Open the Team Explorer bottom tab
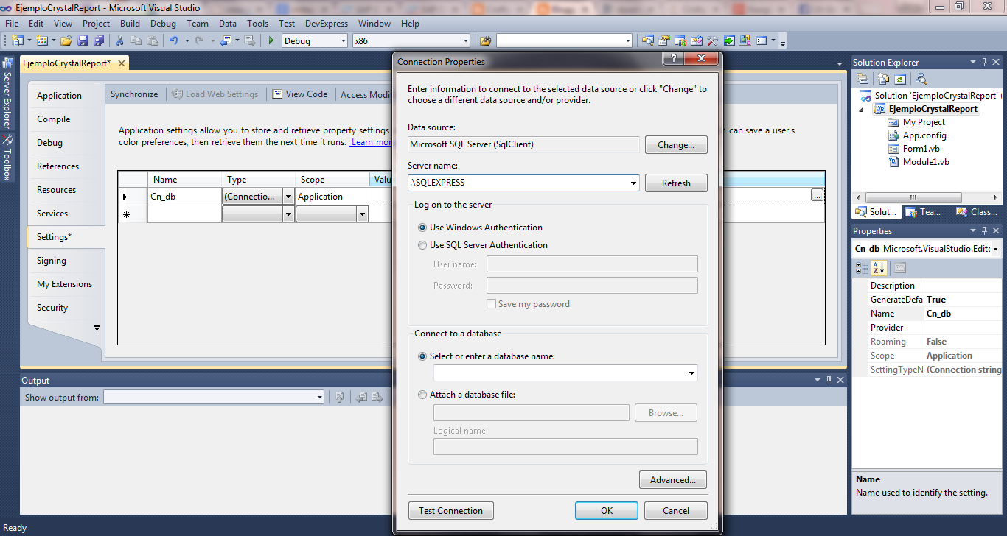 (924, 212)
